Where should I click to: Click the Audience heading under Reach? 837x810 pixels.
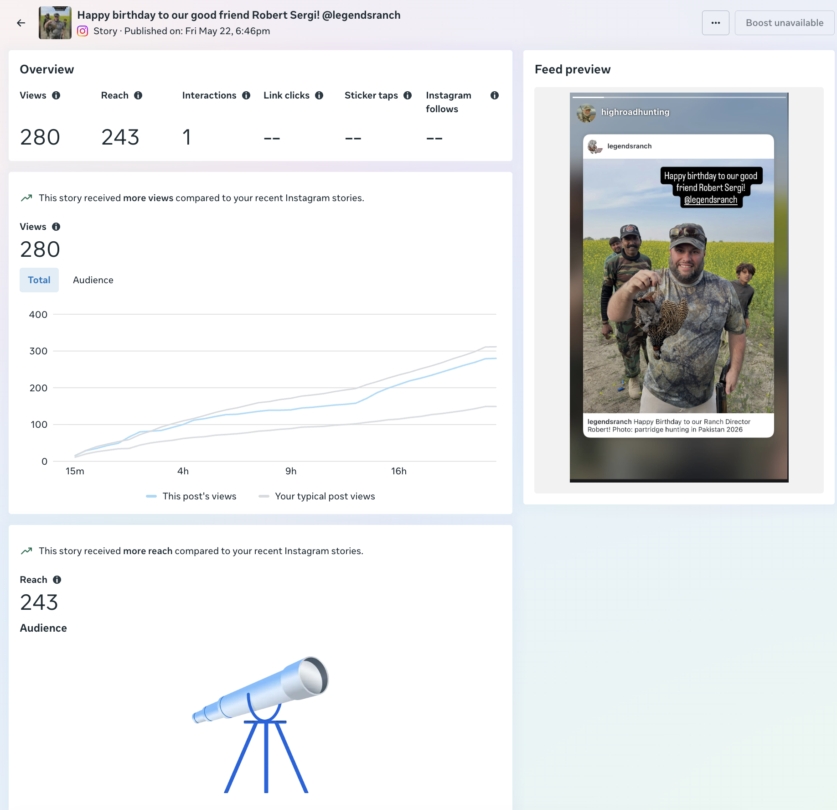(43, 628)
